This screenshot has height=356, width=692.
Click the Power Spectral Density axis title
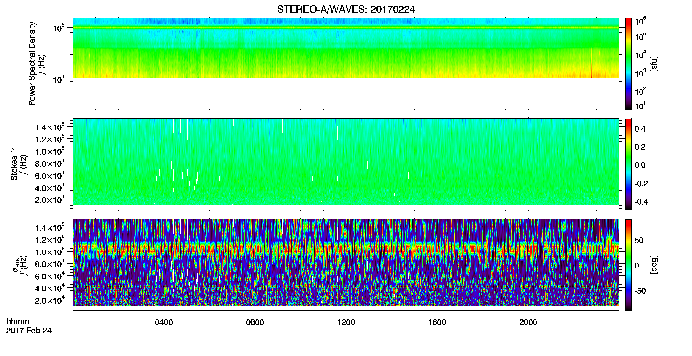coord(32,64)
